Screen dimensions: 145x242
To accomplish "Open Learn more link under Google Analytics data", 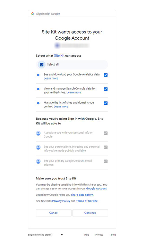I will click(x=51, y=78).
